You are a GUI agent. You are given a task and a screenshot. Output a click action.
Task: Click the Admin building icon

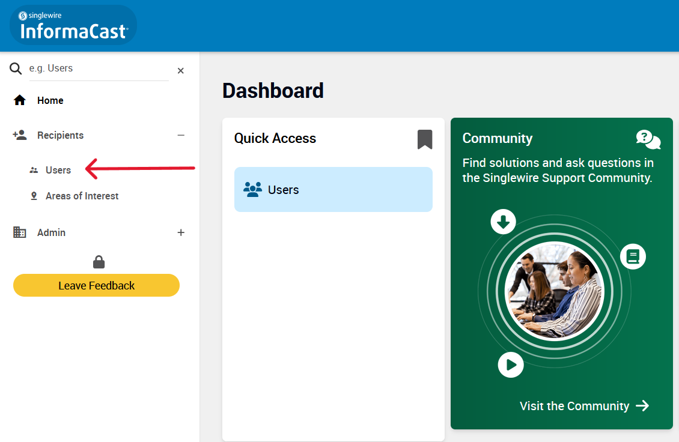[x=19, y=232]
